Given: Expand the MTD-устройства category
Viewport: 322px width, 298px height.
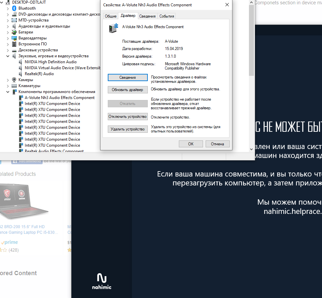Looking at the screenshot, I should click(8, 20).
